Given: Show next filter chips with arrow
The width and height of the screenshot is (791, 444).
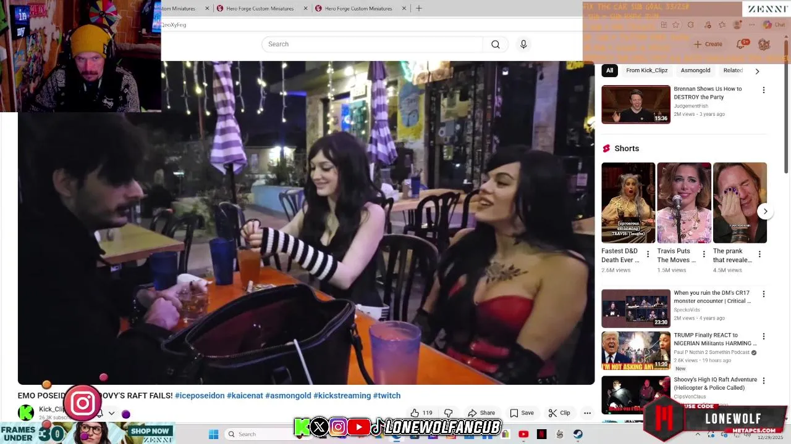Looking at the screenshot, I should (x=757, y=71).
